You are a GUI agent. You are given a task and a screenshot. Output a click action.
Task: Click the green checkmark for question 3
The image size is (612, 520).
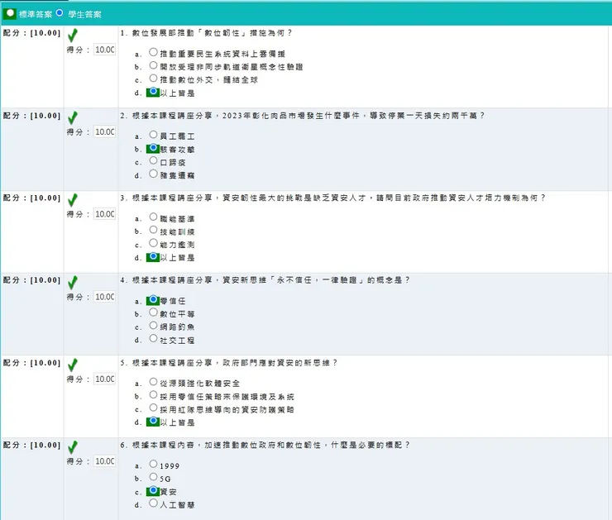[73, 200]
